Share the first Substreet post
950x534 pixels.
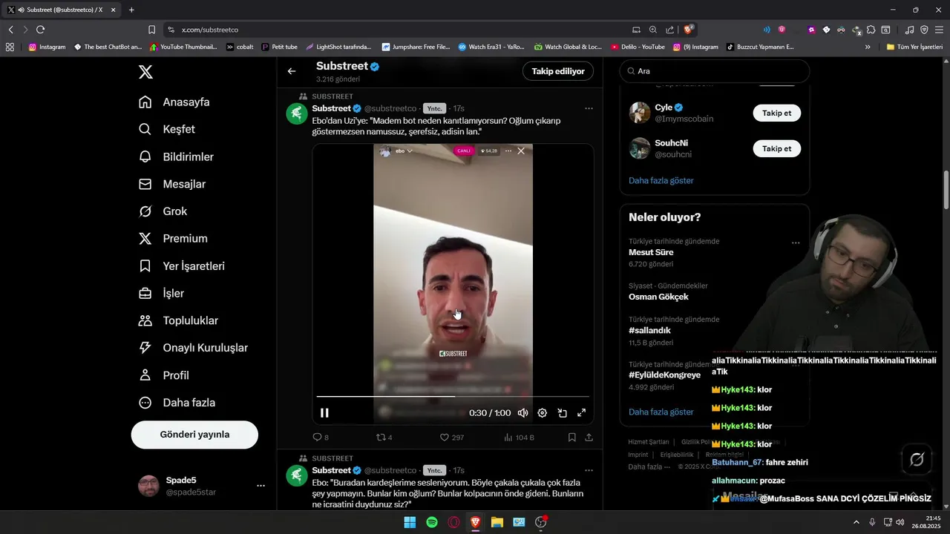click(589, 438)
